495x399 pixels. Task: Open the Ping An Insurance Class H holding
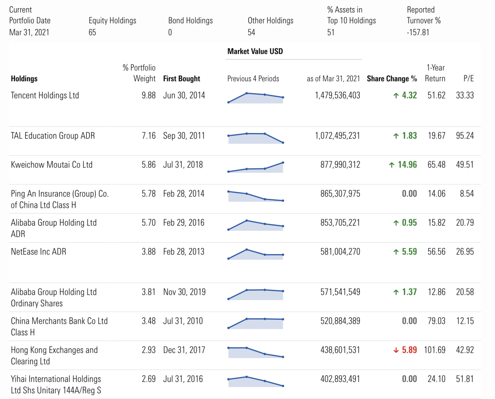60,199
